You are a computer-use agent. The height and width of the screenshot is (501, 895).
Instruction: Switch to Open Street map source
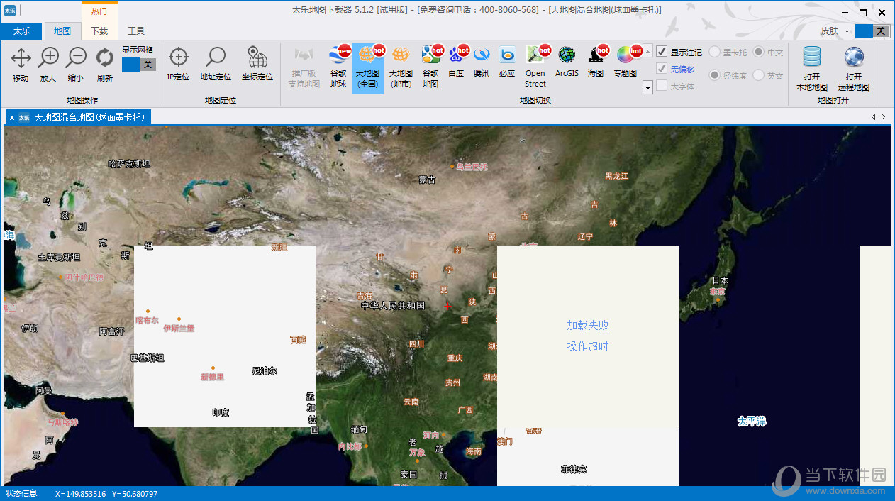(x=535, y=67)
